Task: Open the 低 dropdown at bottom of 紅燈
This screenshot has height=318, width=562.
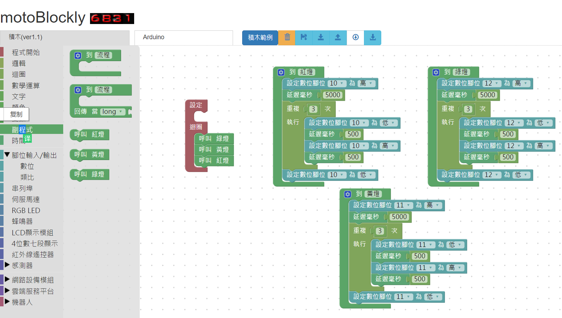Action: (x=367, y=175)
